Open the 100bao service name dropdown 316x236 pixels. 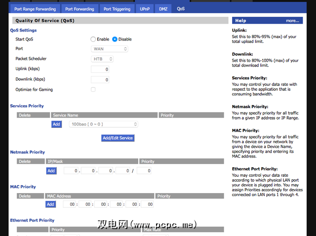click(103, 124)
